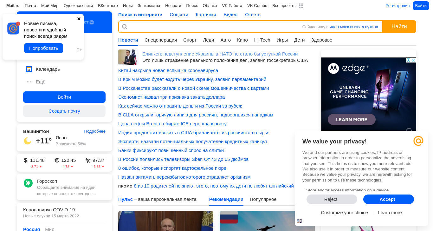Select the Спорт news tab
Screen dimensions: 433x231
(x=190, y=40)
